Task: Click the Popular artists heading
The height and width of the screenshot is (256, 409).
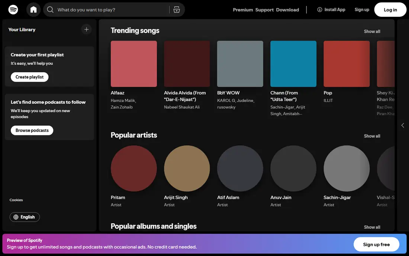Action: pyautogui.click(x=134, y=135)
